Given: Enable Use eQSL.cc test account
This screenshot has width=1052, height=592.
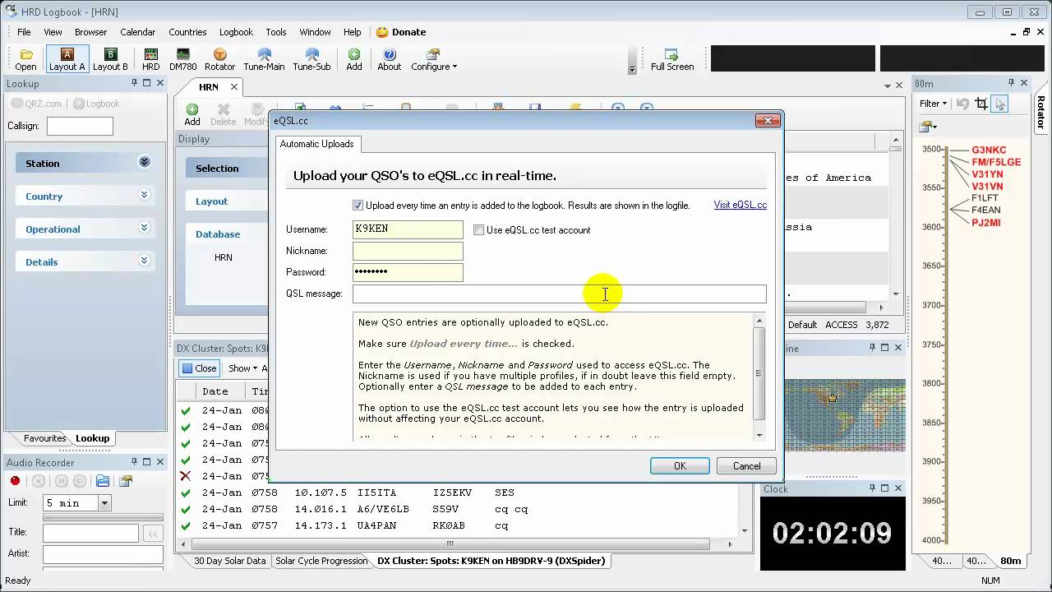Looking at the screenshot, I should click(x=478, y=230).
